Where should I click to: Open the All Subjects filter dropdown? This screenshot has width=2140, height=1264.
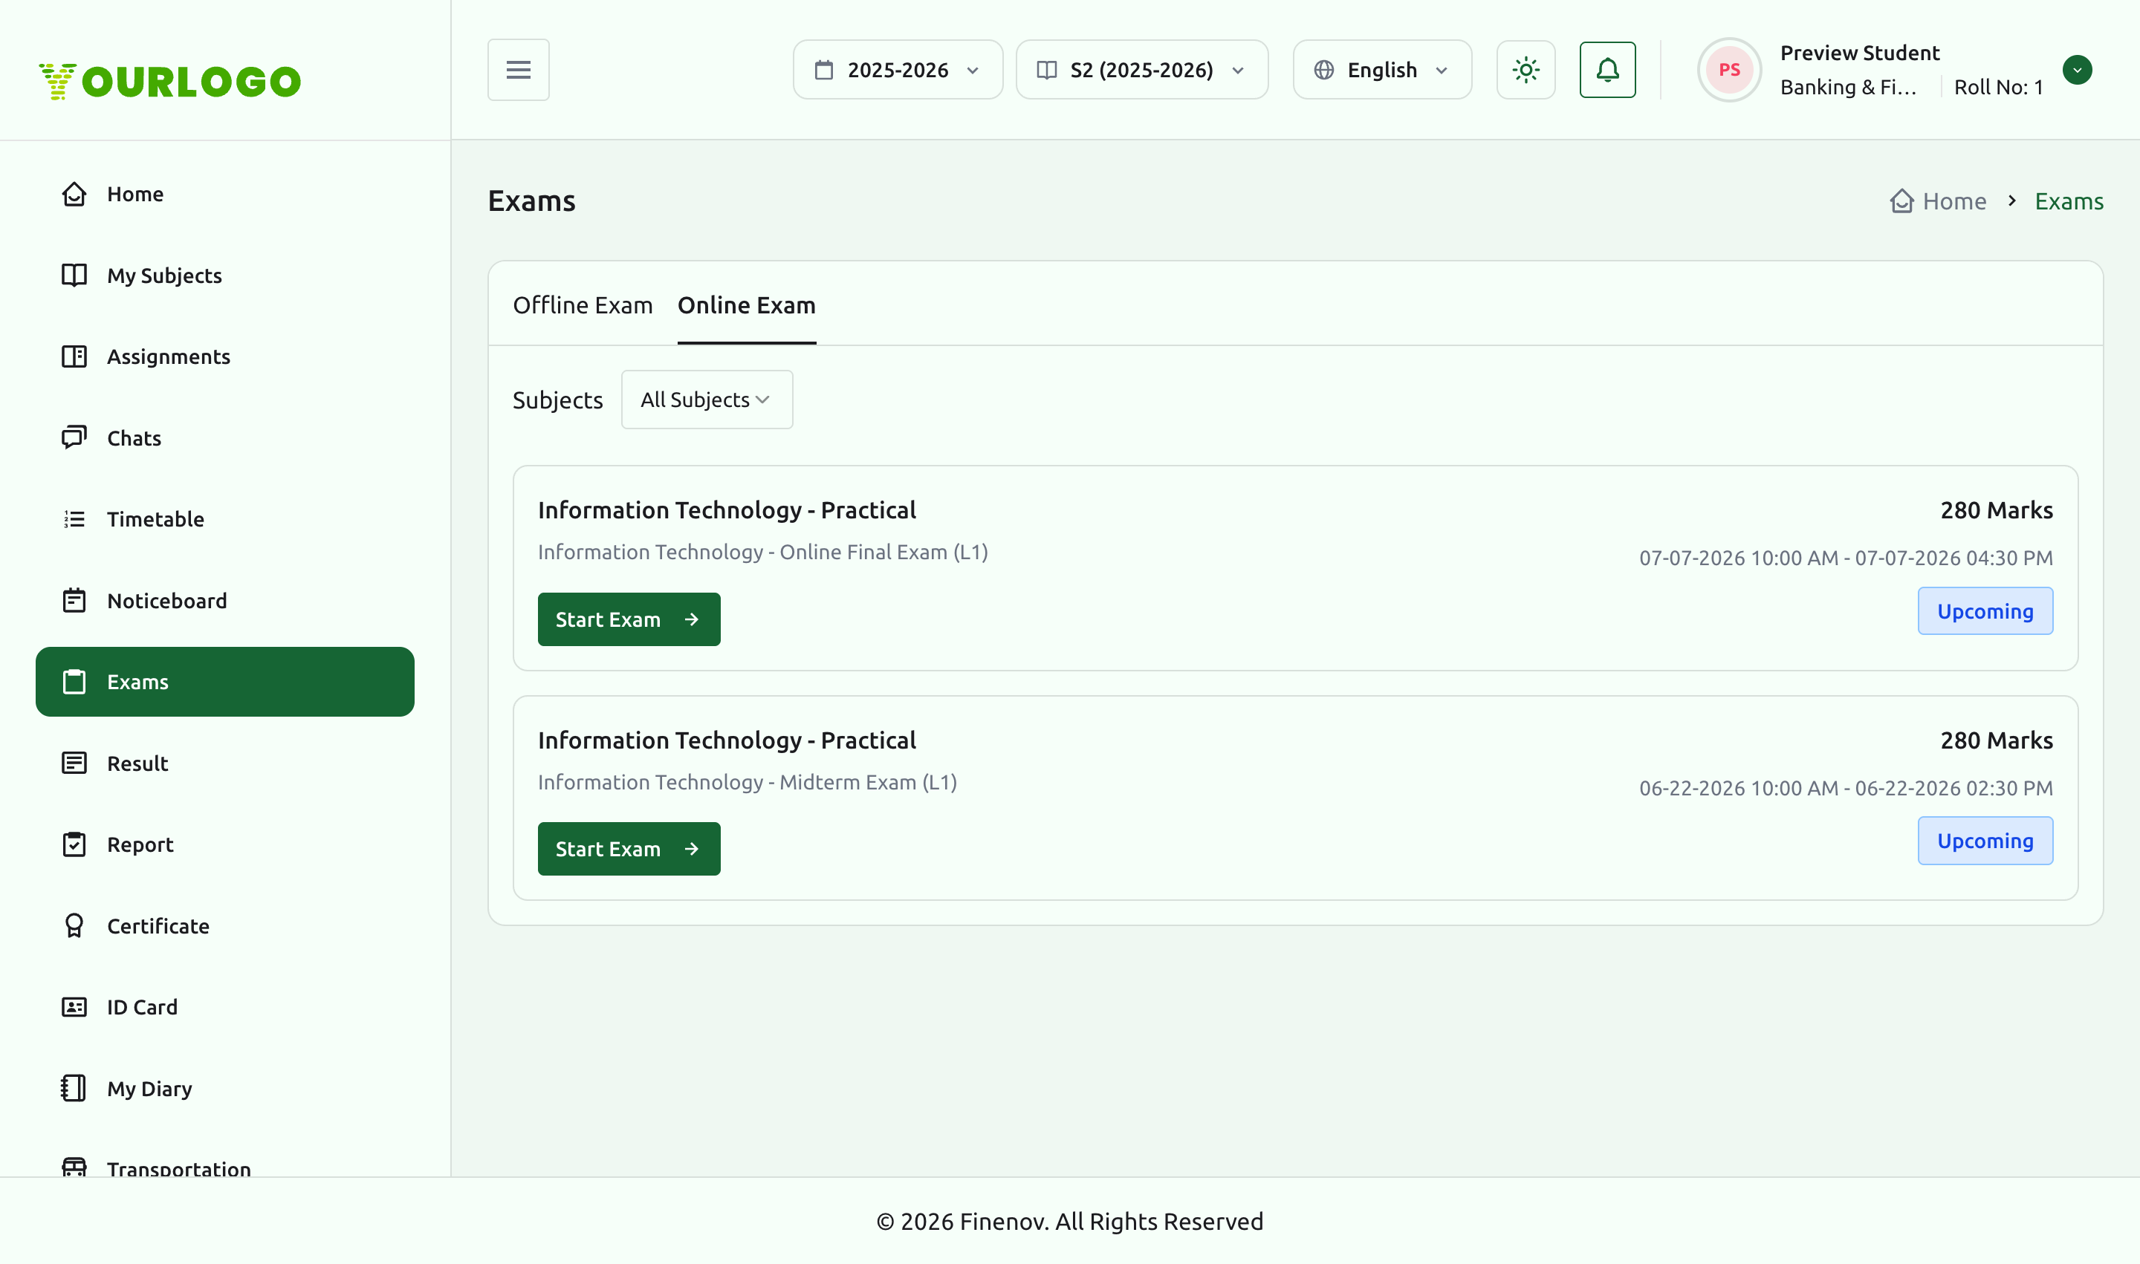click(707, 400)
